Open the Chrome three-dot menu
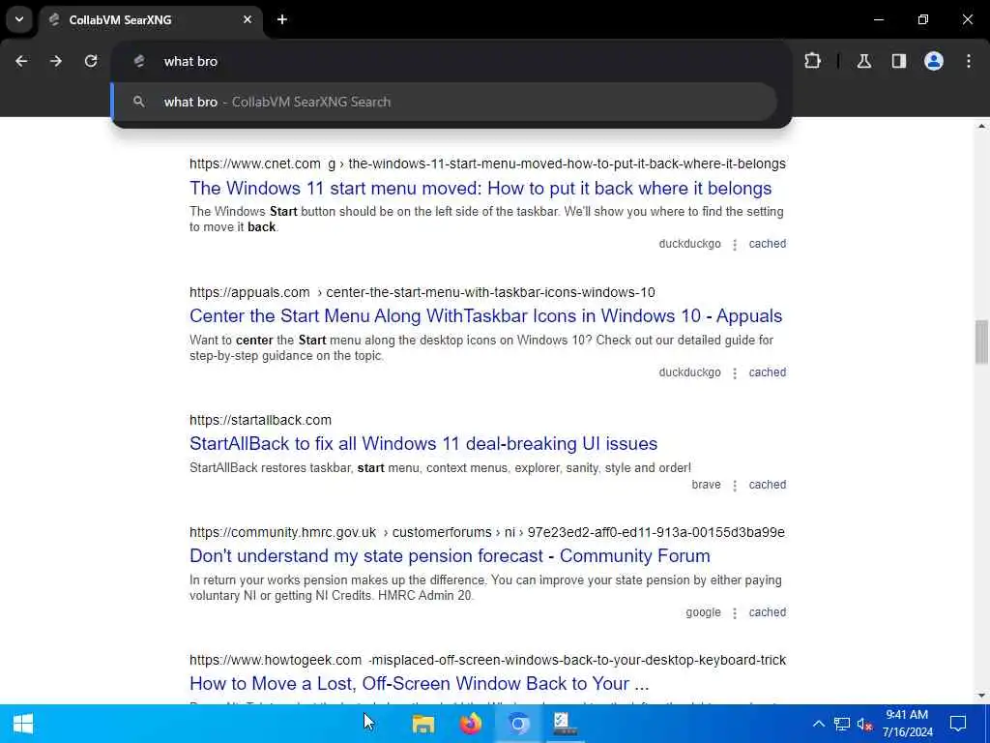This screenshot has height=743, width=990. (969, 61)
